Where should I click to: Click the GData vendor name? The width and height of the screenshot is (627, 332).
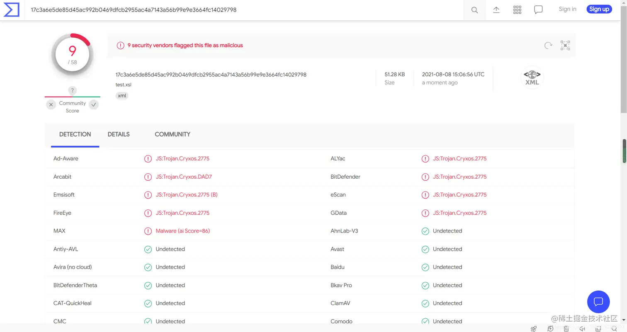click(338, 213)
